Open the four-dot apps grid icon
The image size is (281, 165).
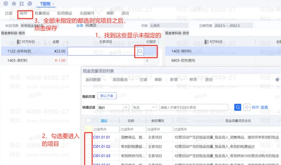pos(22,4)
